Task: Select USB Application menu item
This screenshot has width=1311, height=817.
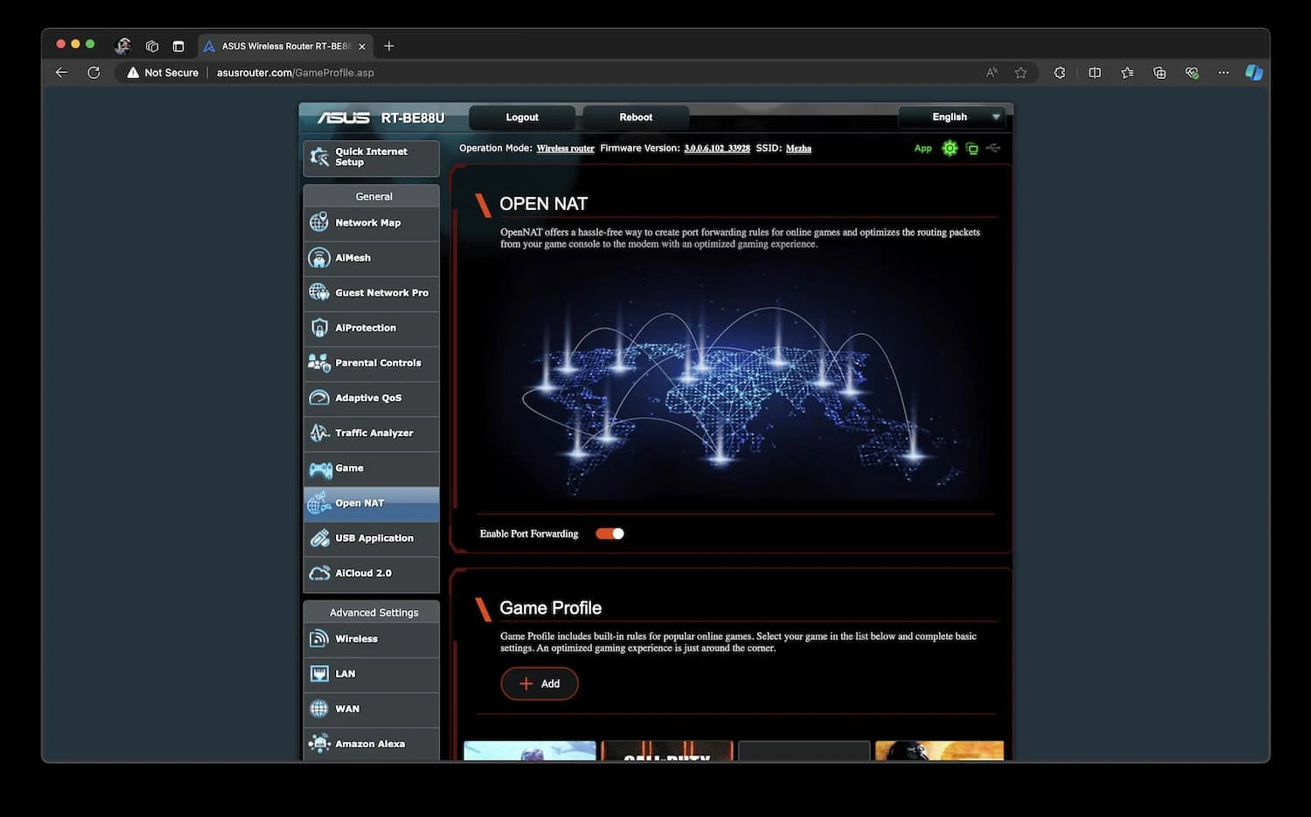Action: pos(371,538)
